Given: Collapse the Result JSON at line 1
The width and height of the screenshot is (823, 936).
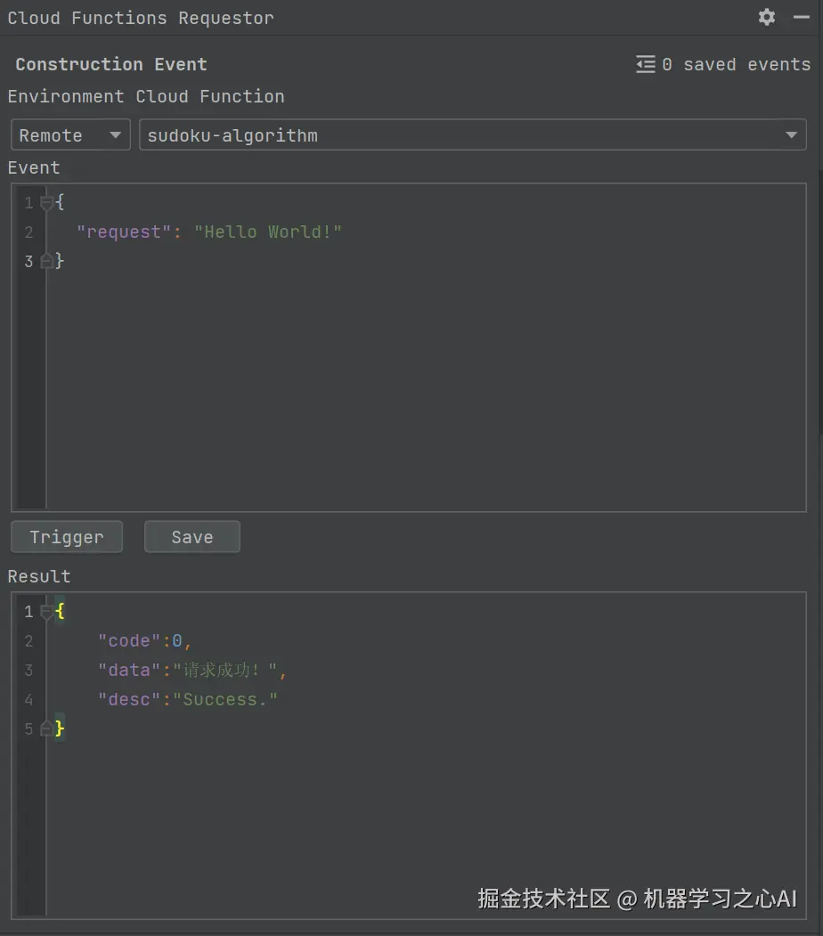Looking at the screenshot, I should (47, 612).
